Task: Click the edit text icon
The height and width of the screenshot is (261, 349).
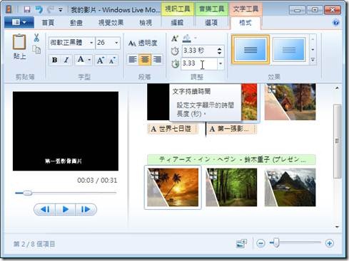Action: (x=175, y=38)
